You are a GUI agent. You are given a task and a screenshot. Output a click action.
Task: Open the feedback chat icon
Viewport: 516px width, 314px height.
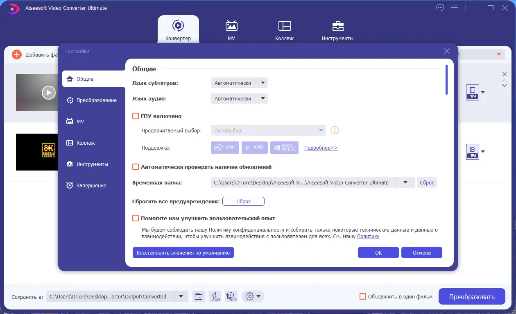coord(440,8)
